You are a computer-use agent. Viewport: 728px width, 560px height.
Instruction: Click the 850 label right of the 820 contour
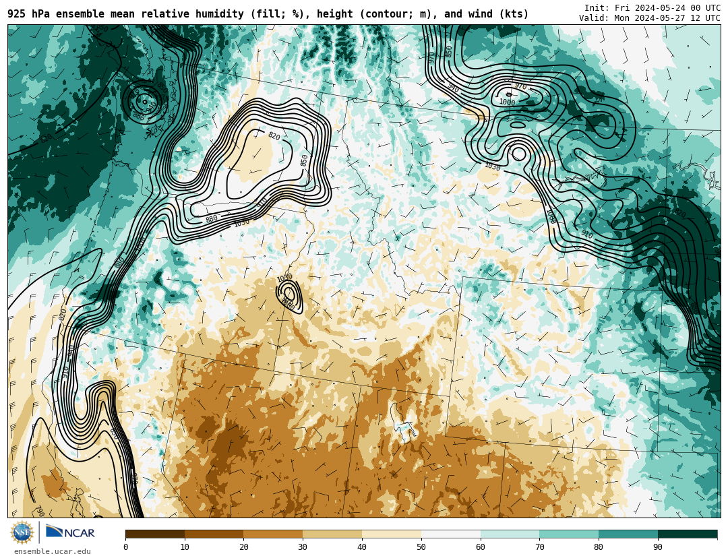304,160
